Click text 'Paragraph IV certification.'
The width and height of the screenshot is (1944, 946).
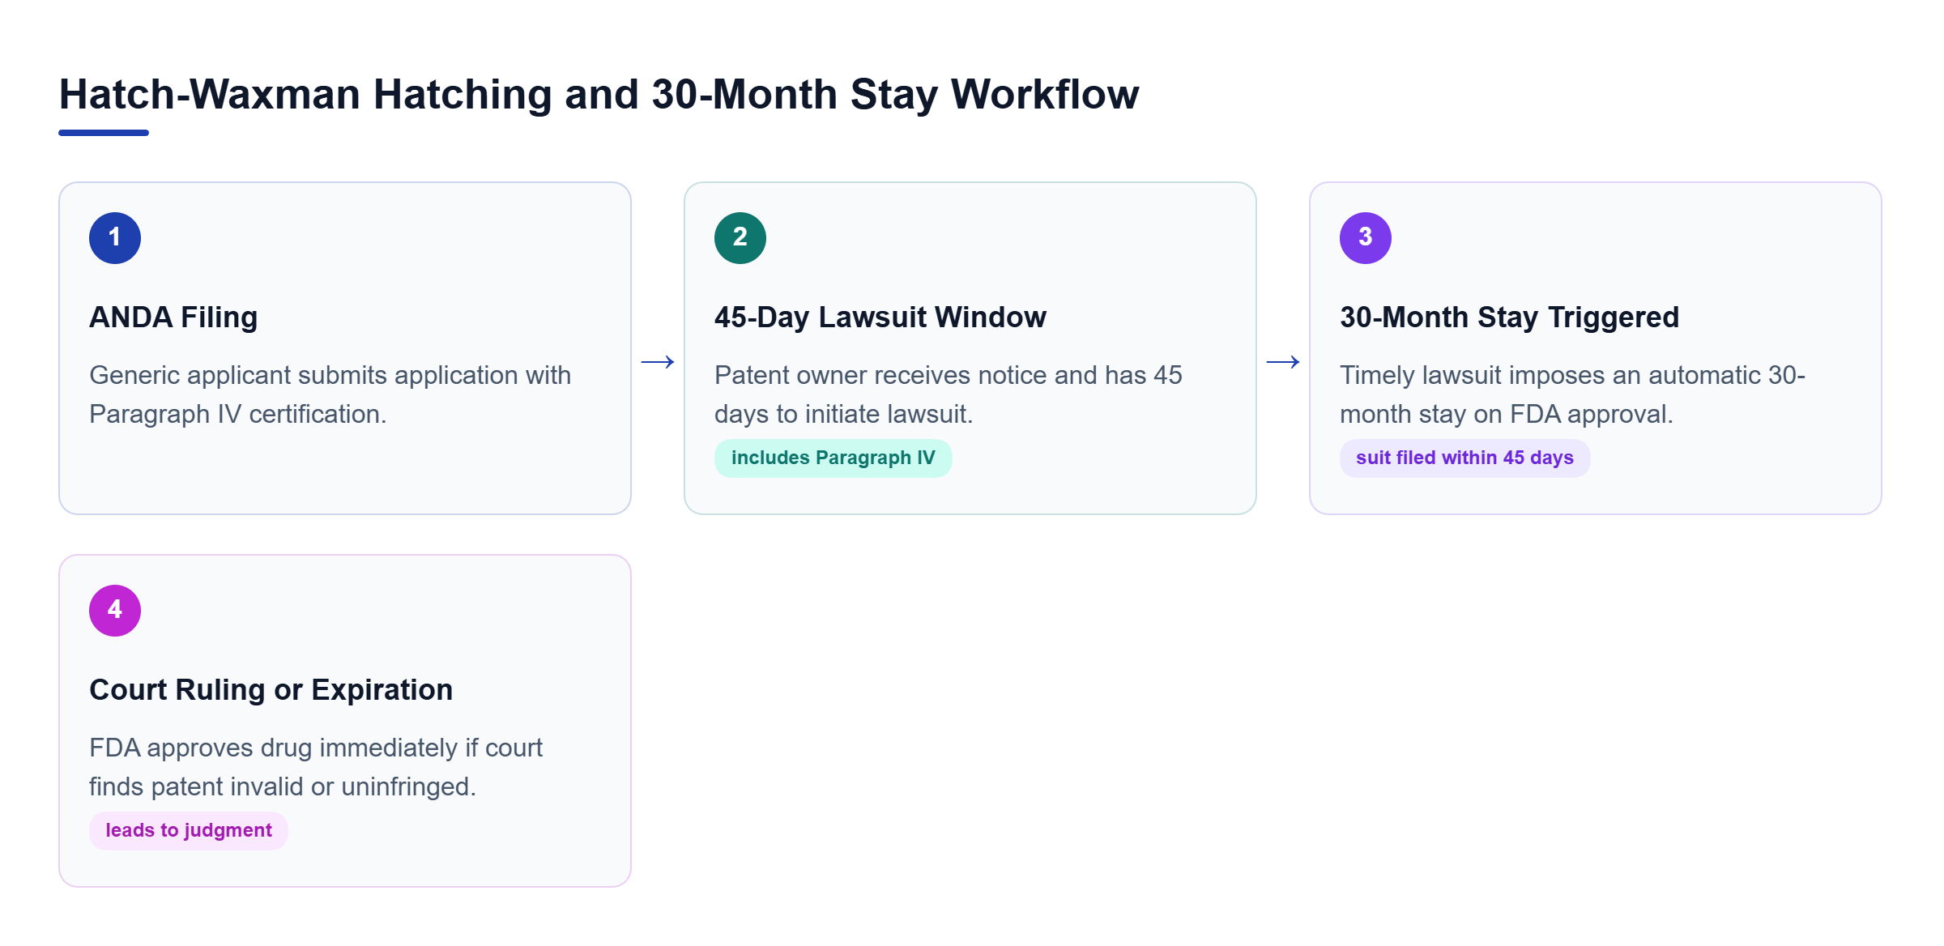pos(238,414)
